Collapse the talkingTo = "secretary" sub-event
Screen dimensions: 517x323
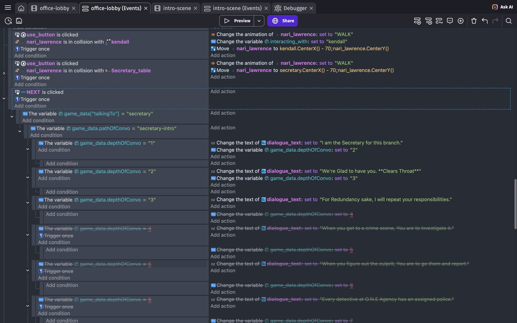click(x=12, y=117)
